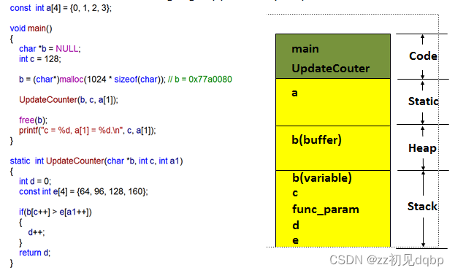Screen dimensions: 455x273
Task: Click the 'free(b);' line
Action: click(x=33, y=120)
